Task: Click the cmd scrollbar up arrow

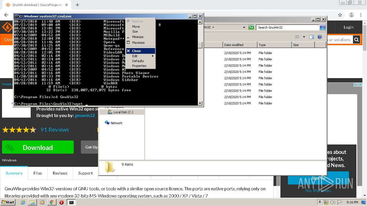Action: tap(200, 22)
